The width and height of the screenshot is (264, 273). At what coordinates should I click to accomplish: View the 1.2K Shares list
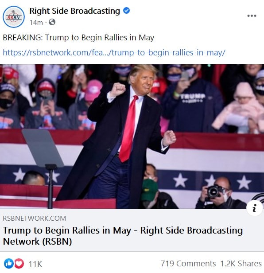241,263
